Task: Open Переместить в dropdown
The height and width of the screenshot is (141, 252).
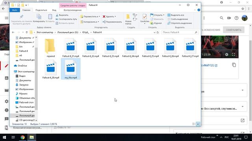Action: [x=90, y=16]
